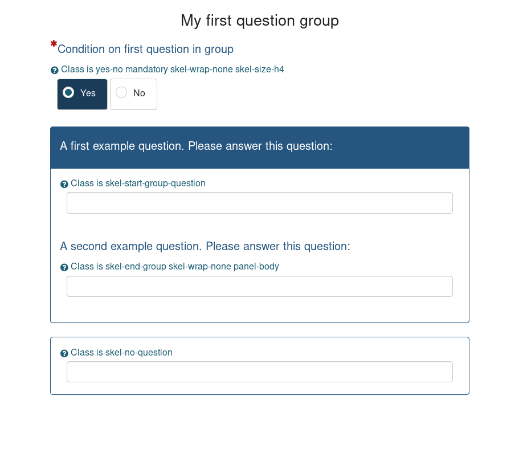Click the text input under skel-no-question
The width and height of the screenshot is (519, 449).
click(259, 372)
